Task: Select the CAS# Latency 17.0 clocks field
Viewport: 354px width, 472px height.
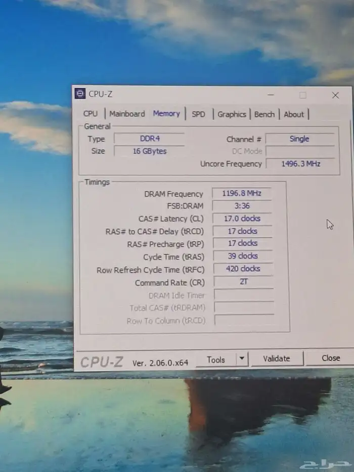Action: tap(242, 219)
